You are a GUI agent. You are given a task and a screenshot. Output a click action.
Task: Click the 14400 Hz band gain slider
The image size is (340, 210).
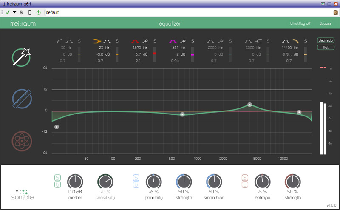305,54
